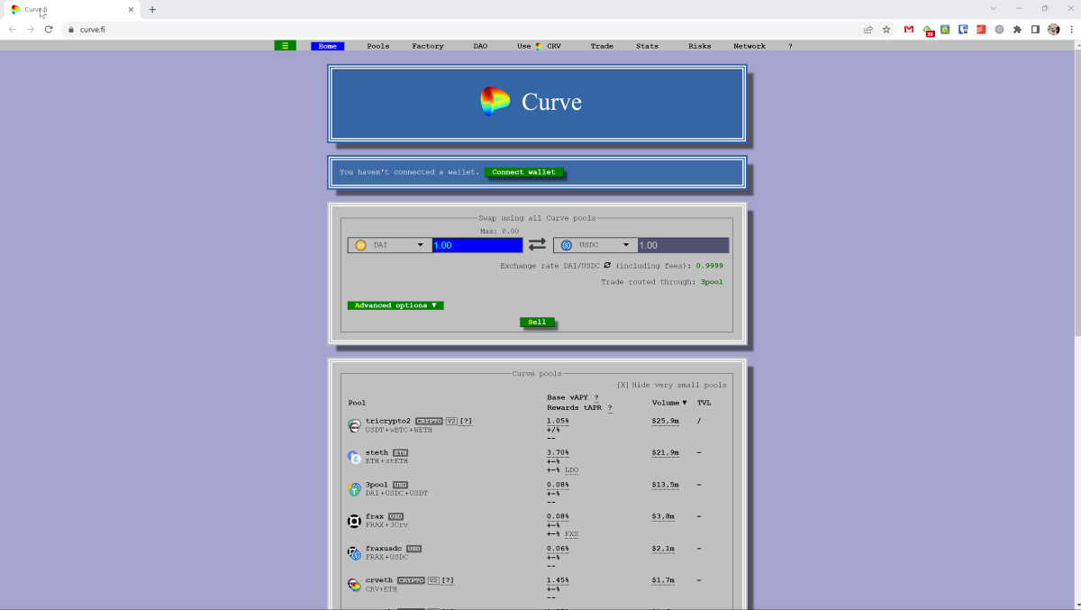Click the Base vAPY help question mark

pos(596,397)
